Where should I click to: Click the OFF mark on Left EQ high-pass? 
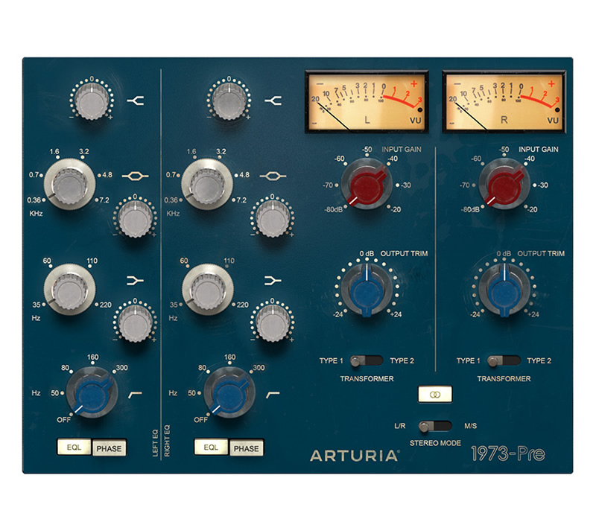pyautogui.click(x=63, y=420)
